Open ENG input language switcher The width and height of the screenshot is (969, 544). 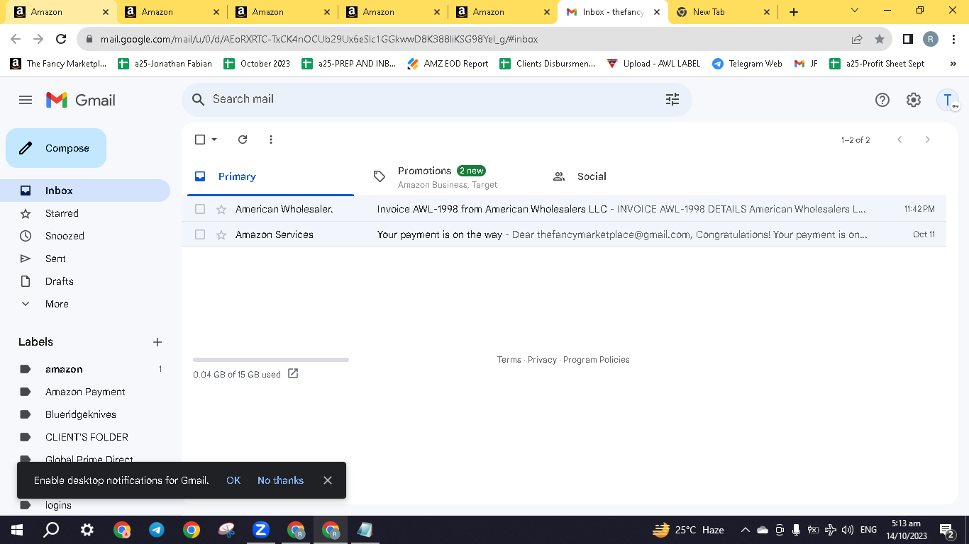868,530
